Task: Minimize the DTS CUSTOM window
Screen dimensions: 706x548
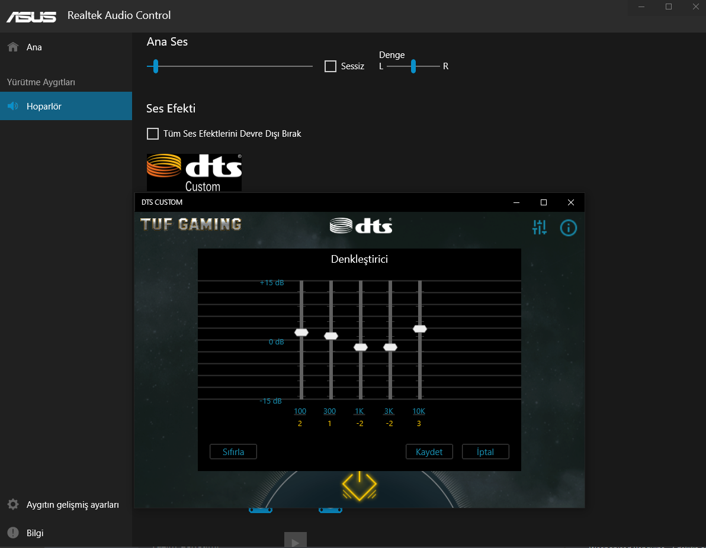Action: point(516,202)
